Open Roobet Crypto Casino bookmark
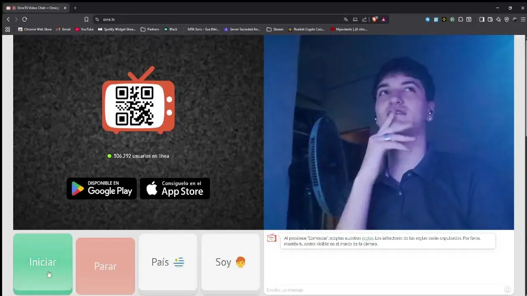 [306, 29]
